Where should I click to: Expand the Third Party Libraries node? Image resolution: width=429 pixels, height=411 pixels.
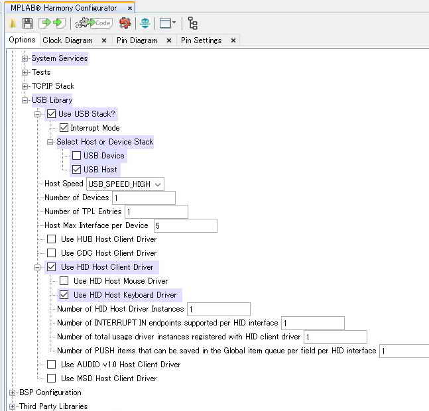pos(12,406)
